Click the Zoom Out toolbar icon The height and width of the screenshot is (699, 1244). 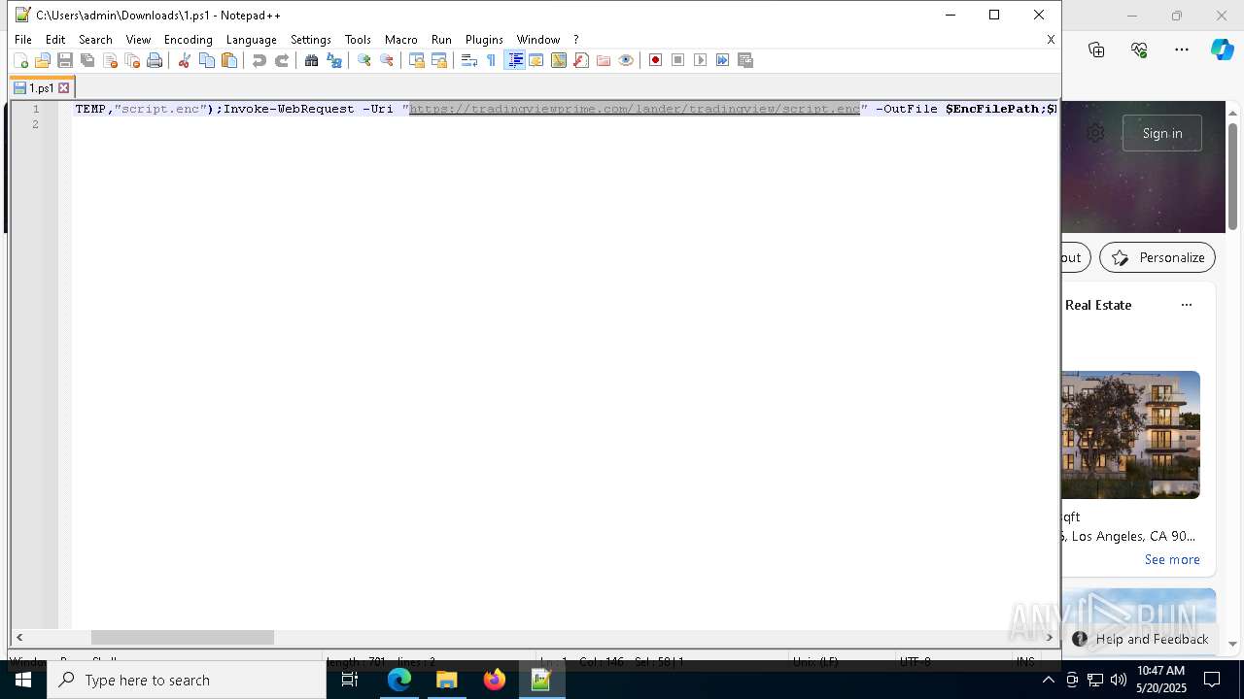(x=386, y=60)
